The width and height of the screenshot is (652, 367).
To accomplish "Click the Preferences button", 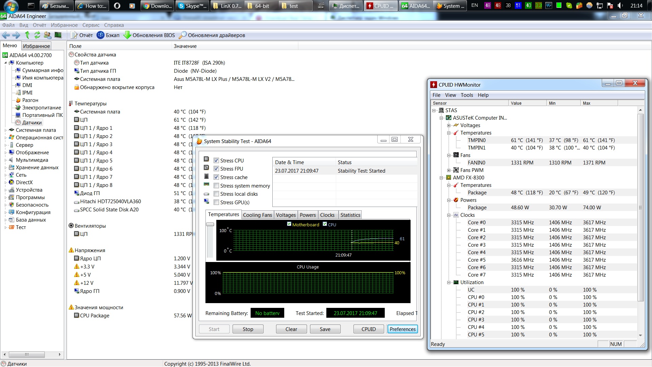I will pyautogui.click(x=402, y=329).
